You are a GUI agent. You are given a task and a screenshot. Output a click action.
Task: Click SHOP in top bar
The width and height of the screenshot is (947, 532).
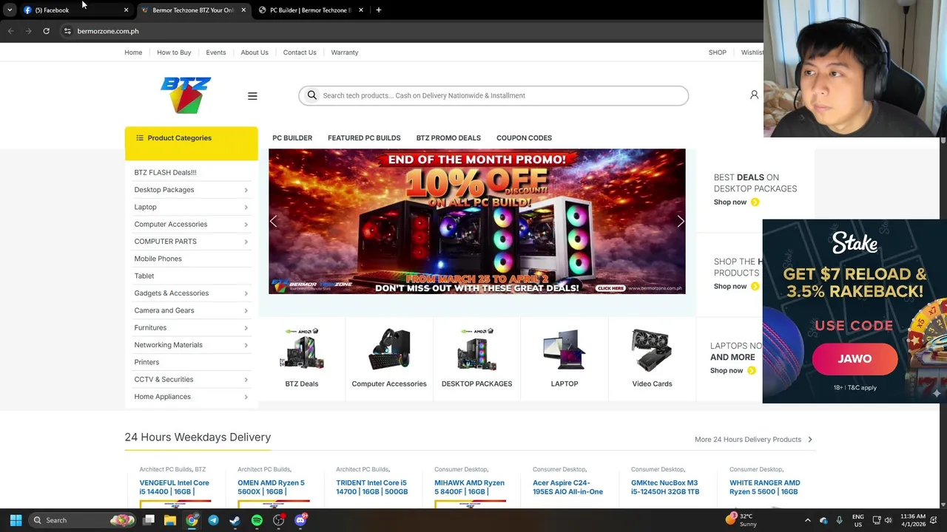(718, 52)
